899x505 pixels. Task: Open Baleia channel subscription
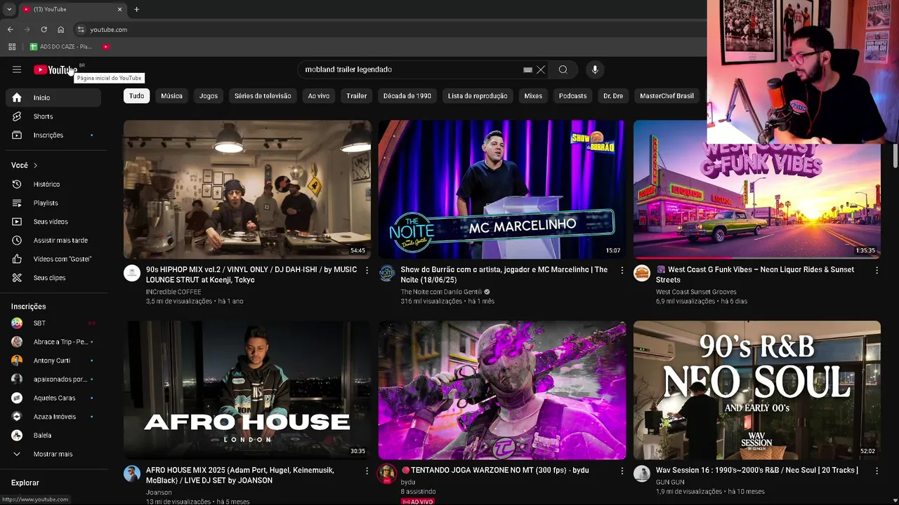(x=53, y=435)
